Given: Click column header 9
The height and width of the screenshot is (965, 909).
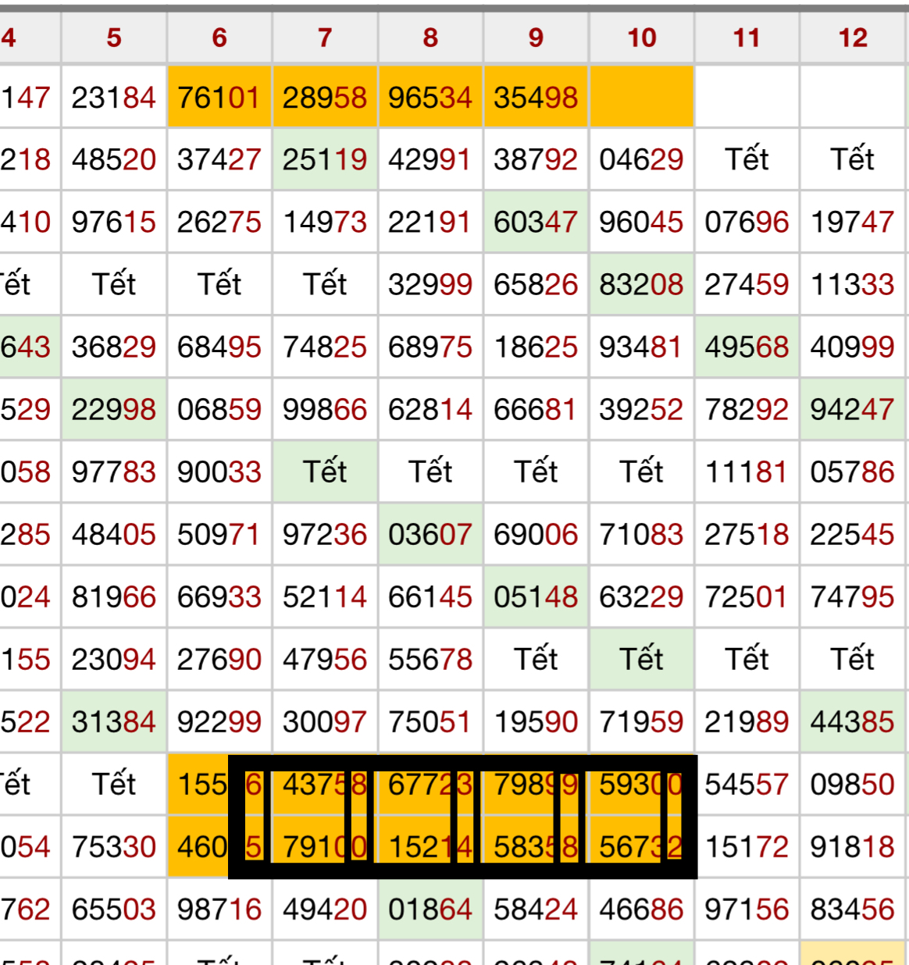Looking at the screenshot, I should 536,37.
